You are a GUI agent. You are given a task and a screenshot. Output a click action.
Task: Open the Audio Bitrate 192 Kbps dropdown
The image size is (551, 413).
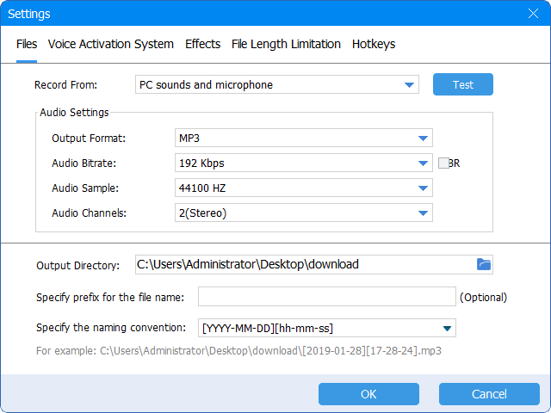(x=303, y=163)
